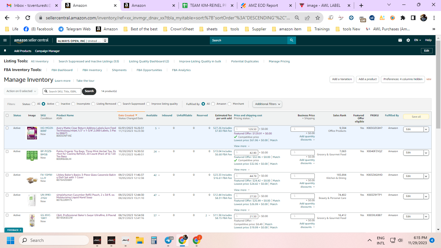Open the FBA Inventory tool link
Screen dimensions: 441x248
pos(92,70)
